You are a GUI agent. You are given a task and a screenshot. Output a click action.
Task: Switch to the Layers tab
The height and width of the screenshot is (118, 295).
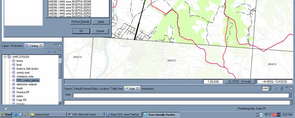click(x=6, y=46)
